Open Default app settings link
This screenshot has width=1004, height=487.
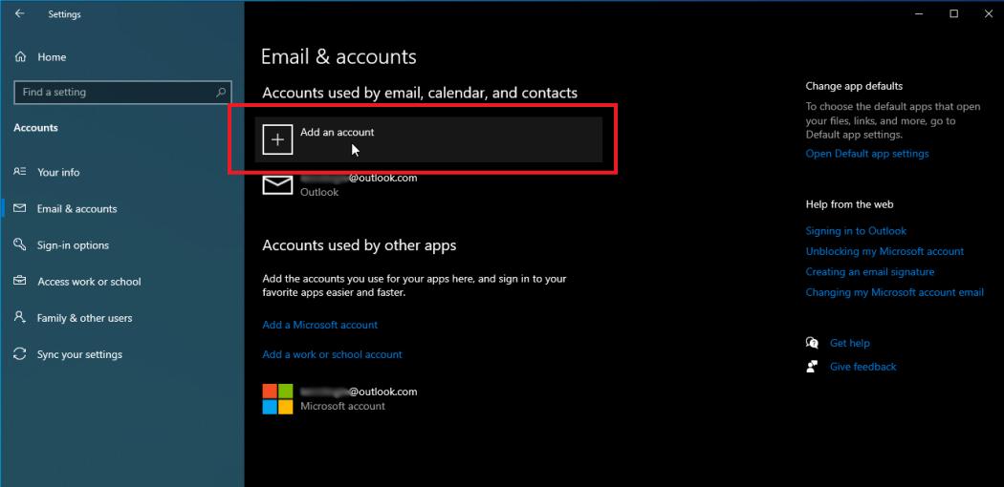867,154
